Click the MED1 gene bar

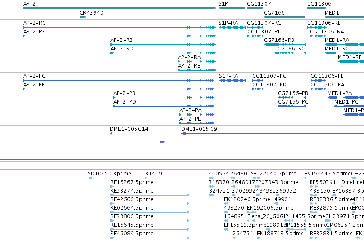[x=344, y=17]
